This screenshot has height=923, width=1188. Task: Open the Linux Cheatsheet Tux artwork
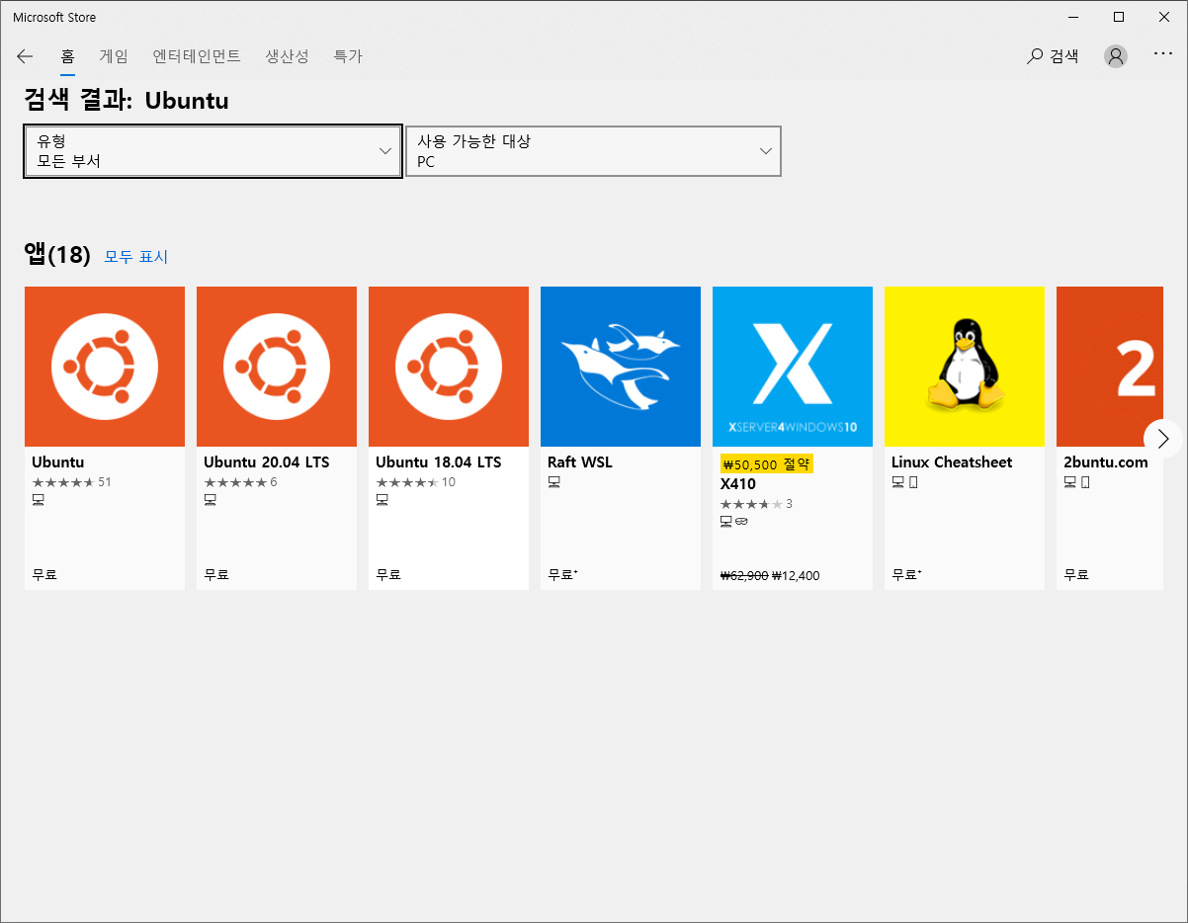[965, 367]
